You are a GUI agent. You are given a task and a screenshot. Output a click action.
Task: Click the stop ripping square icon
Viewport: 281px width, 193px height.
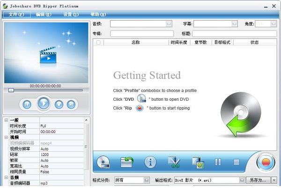pyautogui.click(x=237, y=162)
